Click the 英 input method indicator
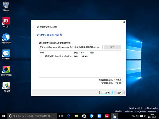Image resolution: width=159 pixels, height=119 pixels. (x=145, y=116)
